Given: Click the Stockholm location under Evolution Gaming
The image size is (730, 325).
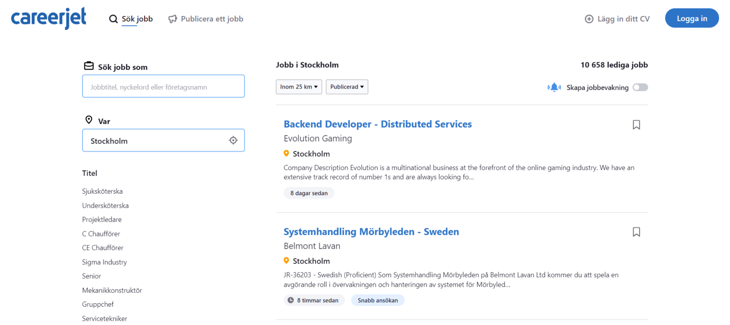Looking at the screenshot, I should tap(311, 154).
